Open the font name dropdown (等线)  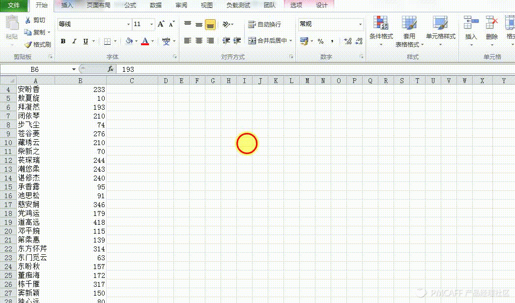[129, 24]
